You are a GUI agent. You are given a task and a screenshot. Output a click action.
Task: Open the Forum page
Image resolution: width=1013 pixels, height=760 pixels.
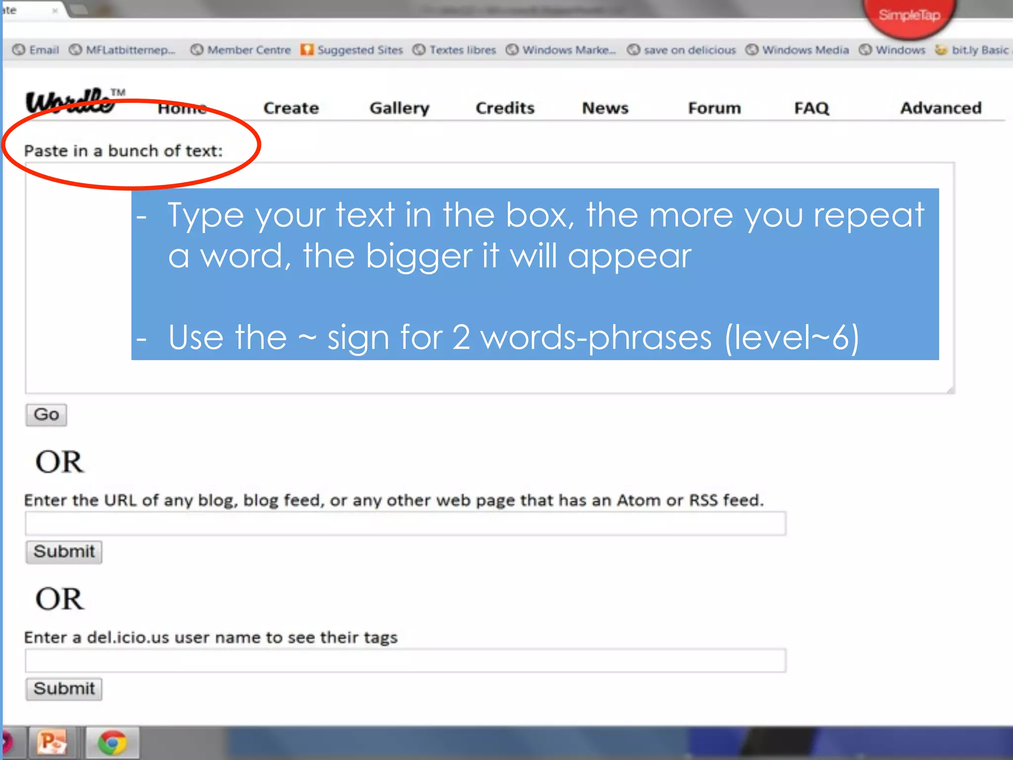(714, 108)
